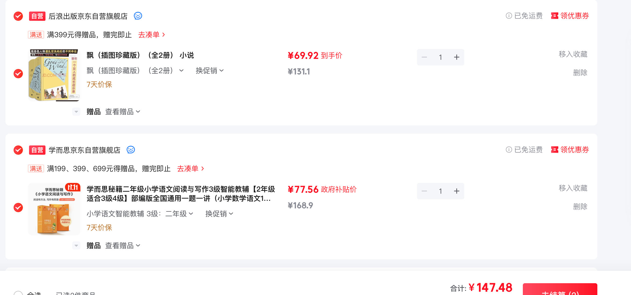
Task: Click free-shipping info icon for 后浪出版 store
Action: [509, 16]
